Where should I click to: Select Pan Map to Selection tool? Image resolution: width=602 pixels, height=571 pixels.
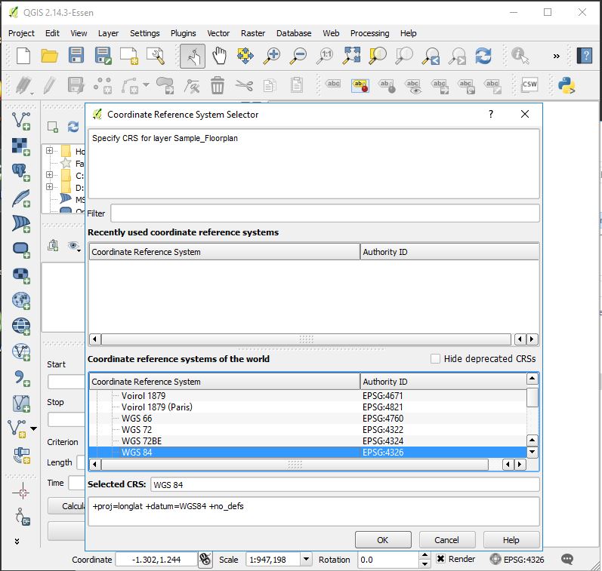pos(245,56)
